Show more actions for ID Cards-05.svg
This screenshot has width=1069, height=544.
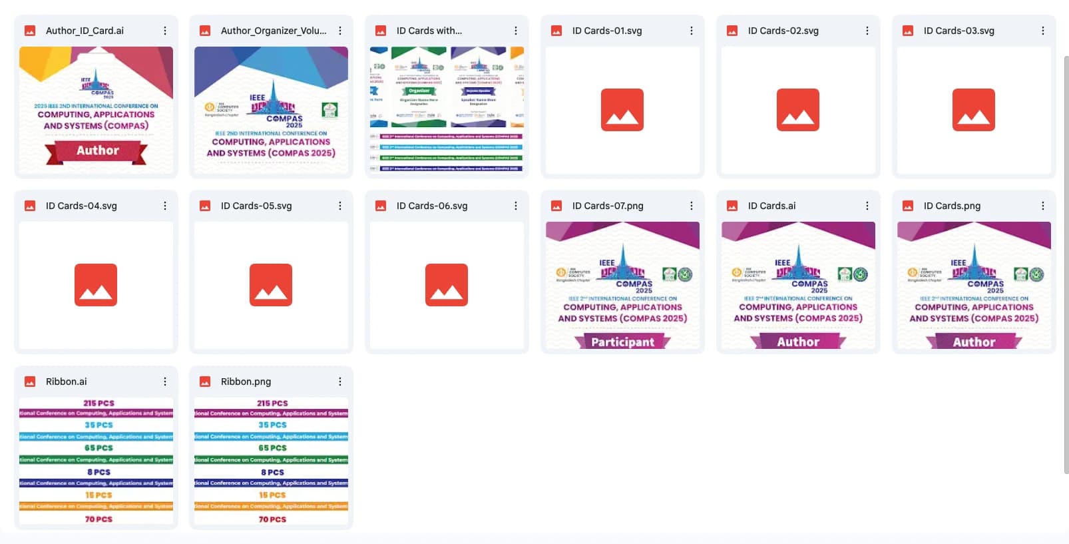coord(340,206)
